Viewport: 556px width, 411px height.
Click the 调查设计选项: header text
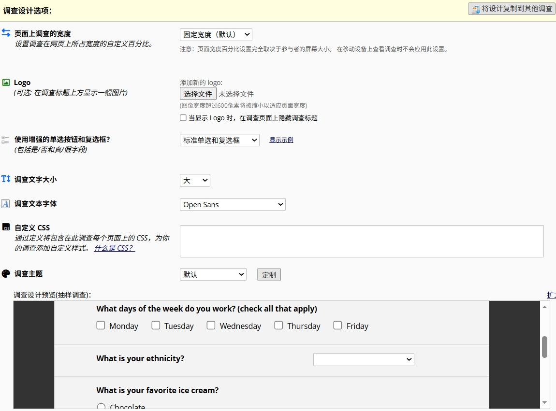(28, 11)
